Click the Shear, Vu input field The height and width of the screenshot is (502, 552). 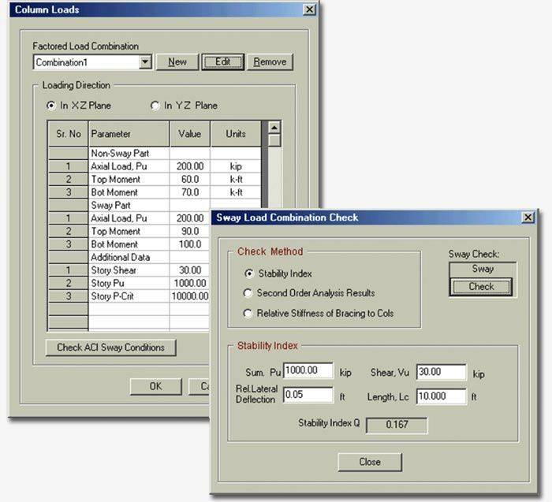(x=441, y=372)
